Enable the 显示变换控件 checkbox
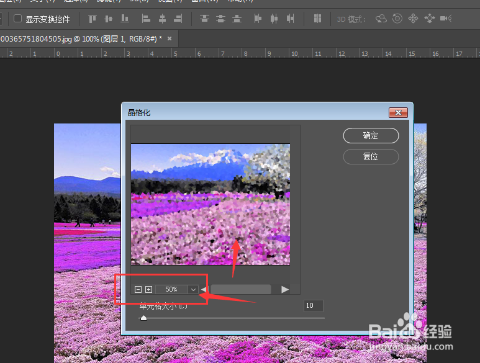 18,19
